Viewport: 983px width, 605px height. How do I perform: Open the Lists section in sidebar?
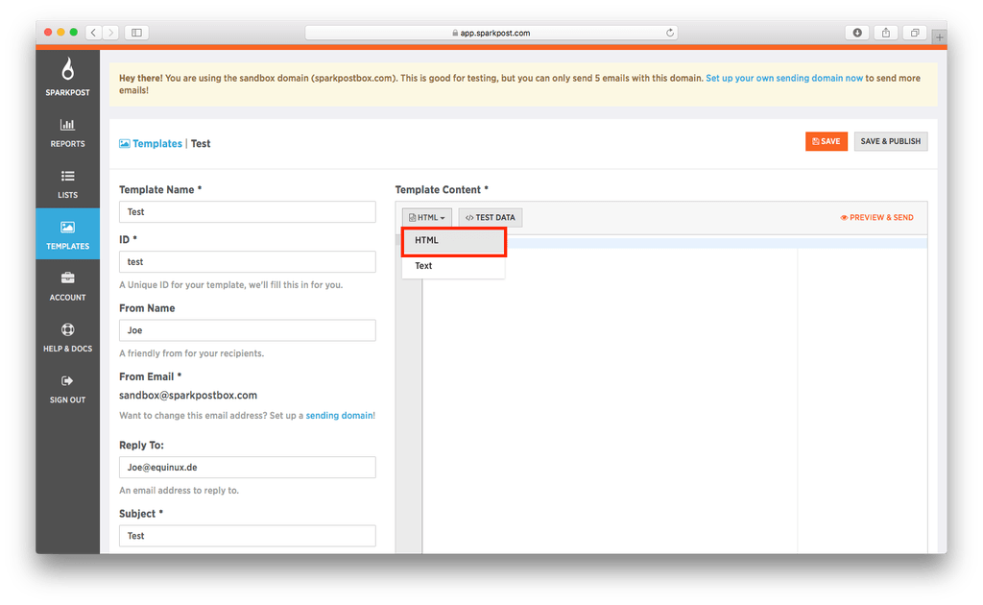tap(67, 183)
